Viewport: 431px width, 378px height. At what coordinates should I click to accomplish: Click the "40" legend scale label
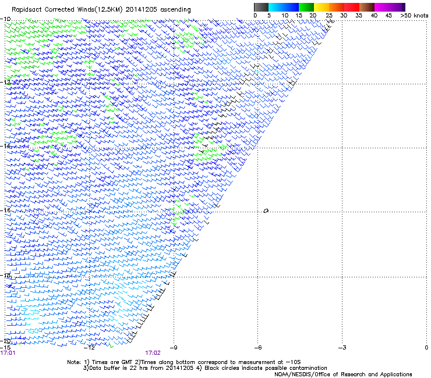coord(374,16)
